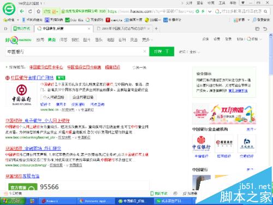Image resolution: width=273 pixels, height=205 pixels.
Task: Clear the search query with the X icon
Action: [x=145, y=51]
